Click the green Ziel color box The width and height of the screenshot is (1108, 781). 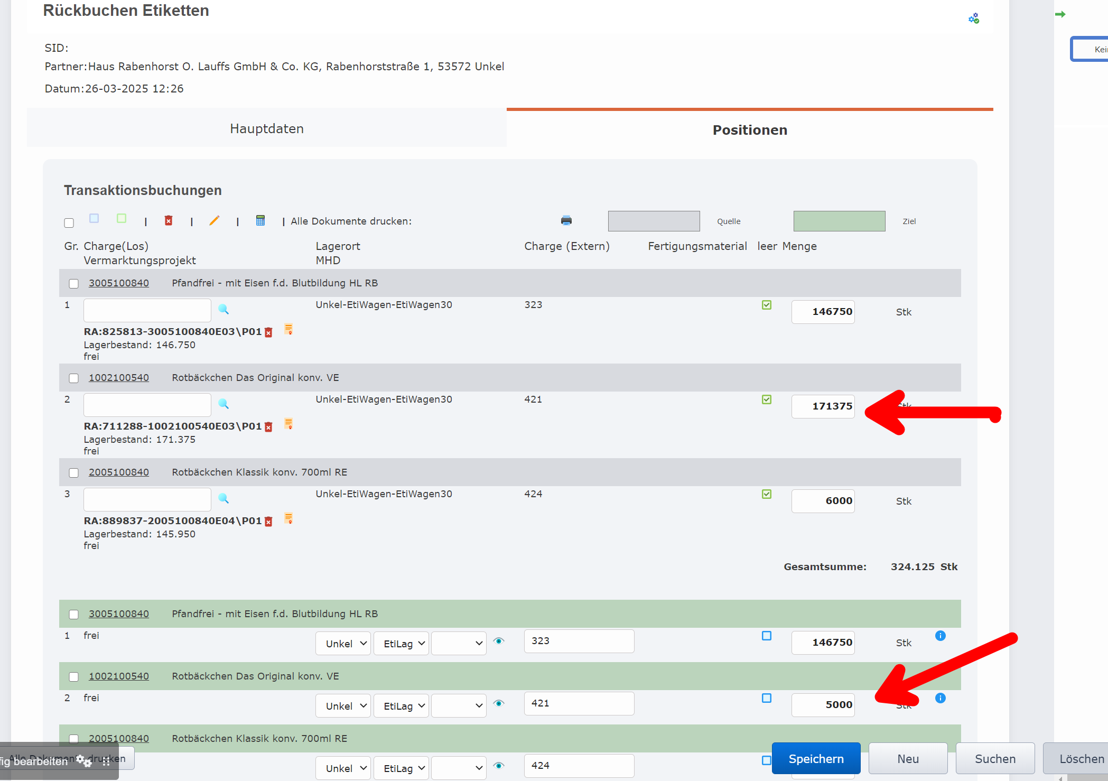[839, 221]
